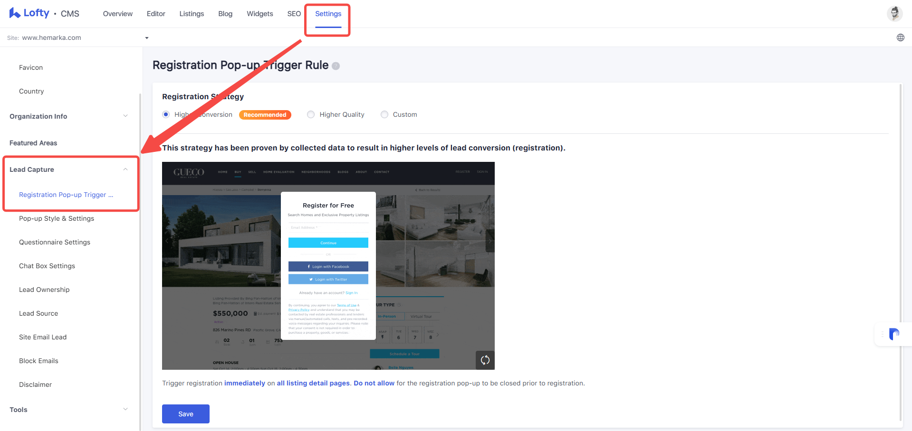Open Lead Source settings
912x431 pixels.
pos(38,313)
